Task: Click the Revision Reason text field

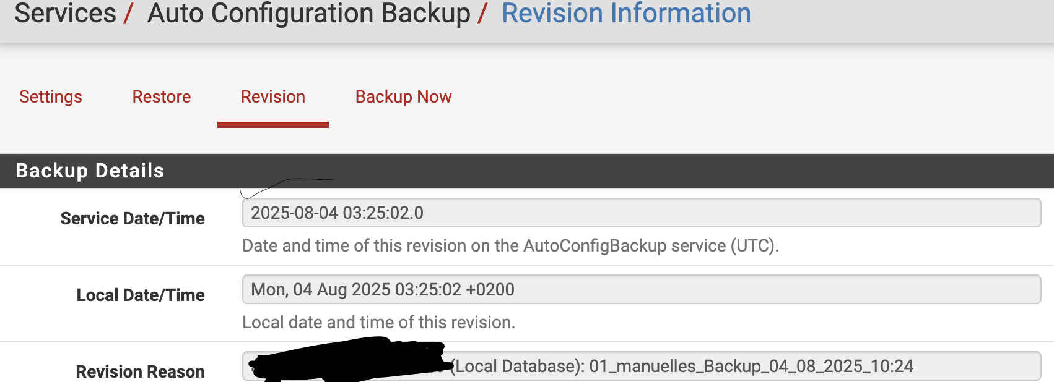Action: pos(642,367)
